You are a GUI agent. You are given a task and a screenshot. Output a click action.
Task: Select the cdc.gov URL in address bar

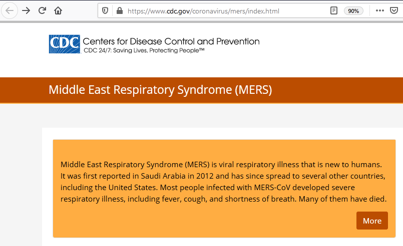point(203,11)
